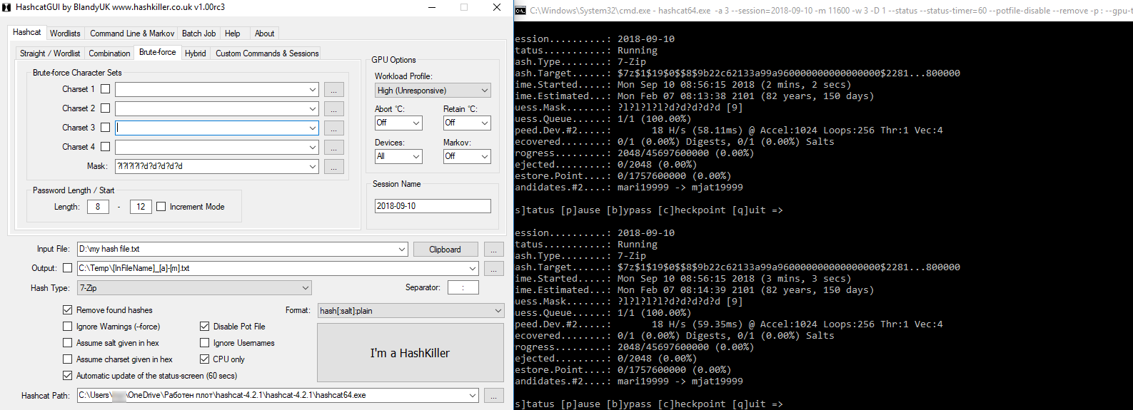The width and height of the screenshot is (1133, 410).
Task: Open the Batch Job tab
Action: pyautogui.click(x=198, y=34)
